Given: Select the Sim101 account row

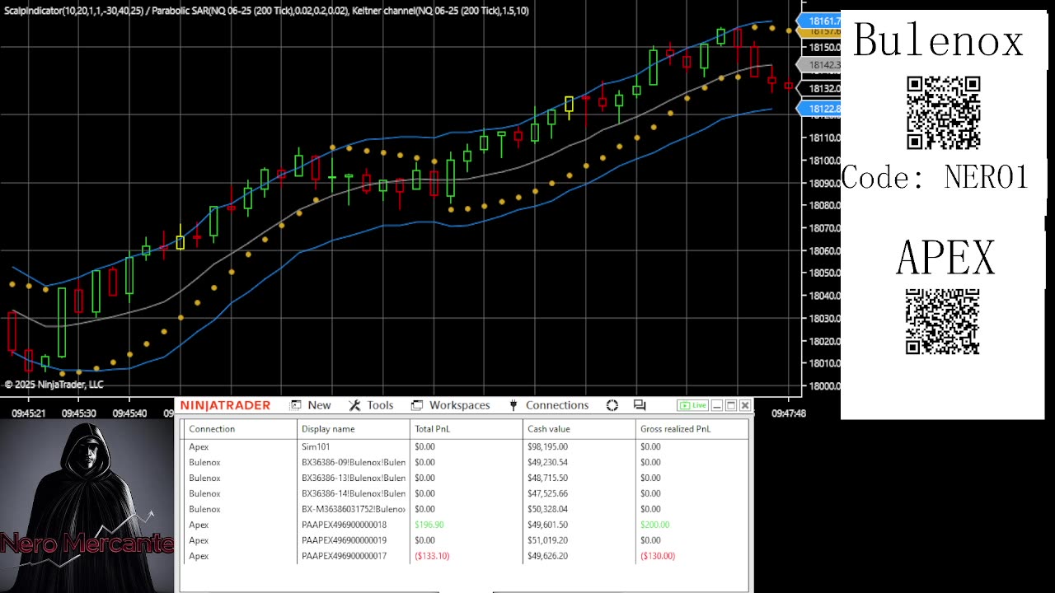Looking at the screenshot, I should [x=466, y=446].
